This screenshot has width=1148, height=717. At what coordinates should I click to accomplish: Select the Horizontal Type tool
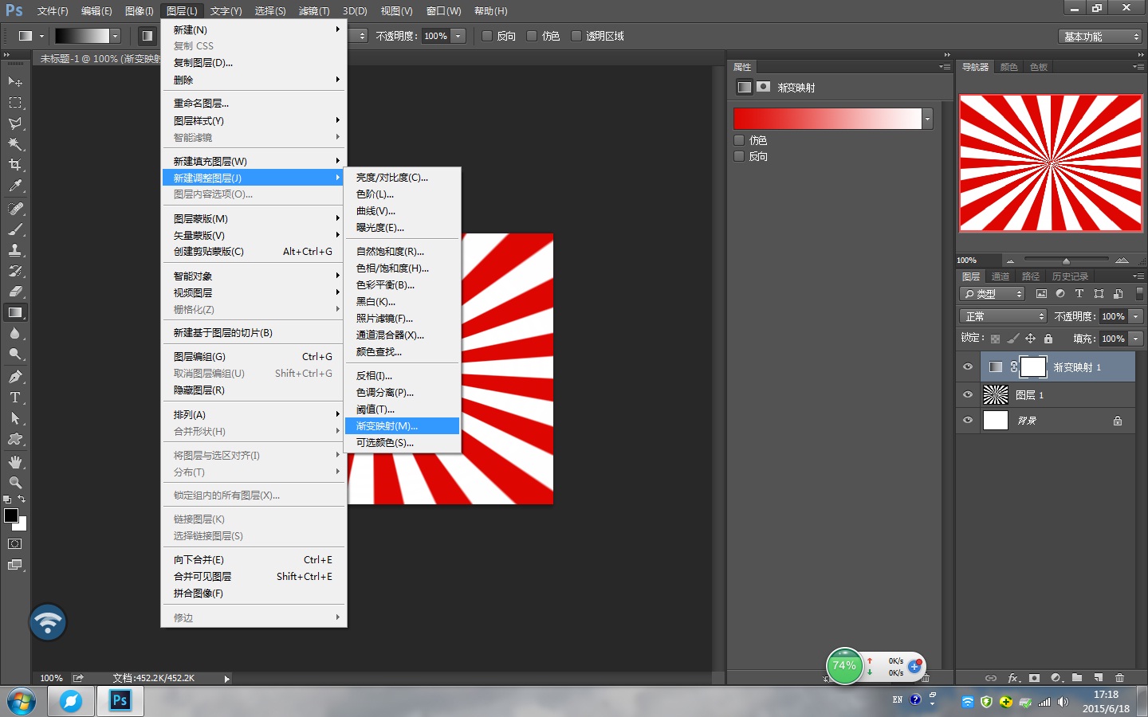(15, 398)
